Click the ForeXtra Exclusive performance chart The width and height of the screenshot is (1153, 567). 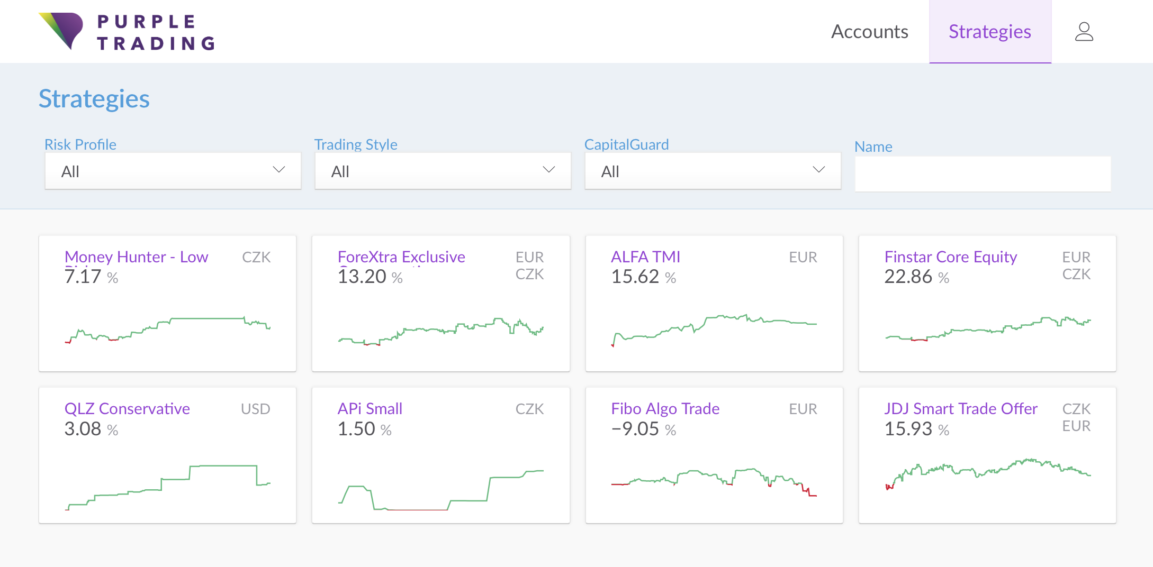(x=440, y=332)
